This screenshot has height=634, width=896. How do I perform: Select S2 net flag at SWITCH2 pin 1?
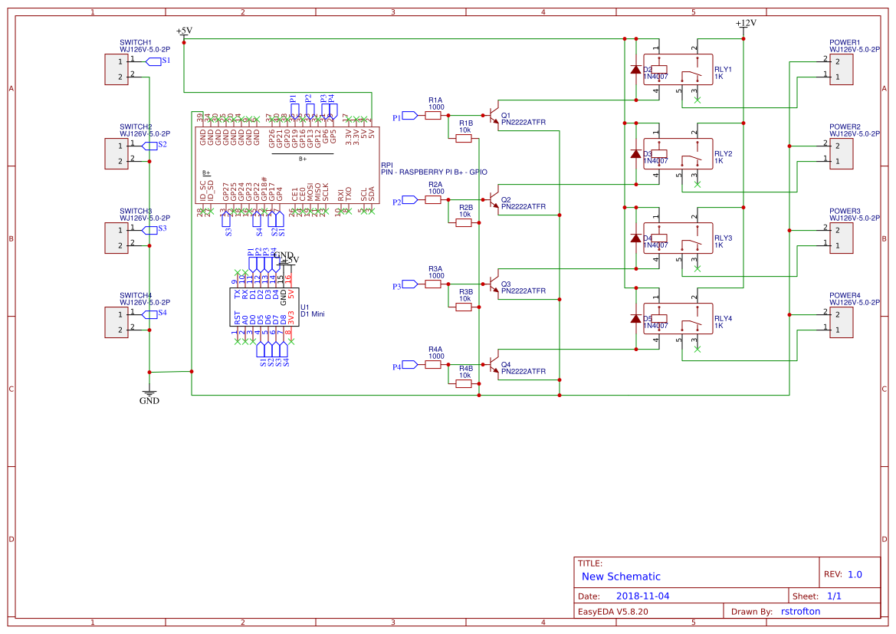coord(150,146)
